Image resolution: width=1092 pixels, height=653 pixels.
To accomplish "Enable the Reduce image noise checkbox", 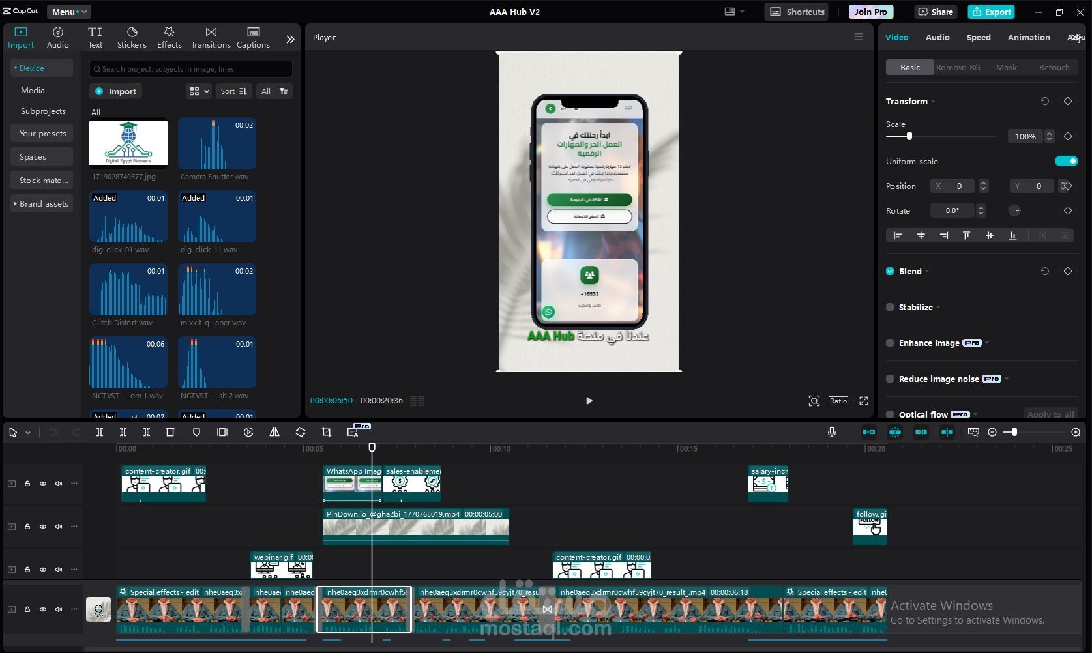I will (890, 379).
